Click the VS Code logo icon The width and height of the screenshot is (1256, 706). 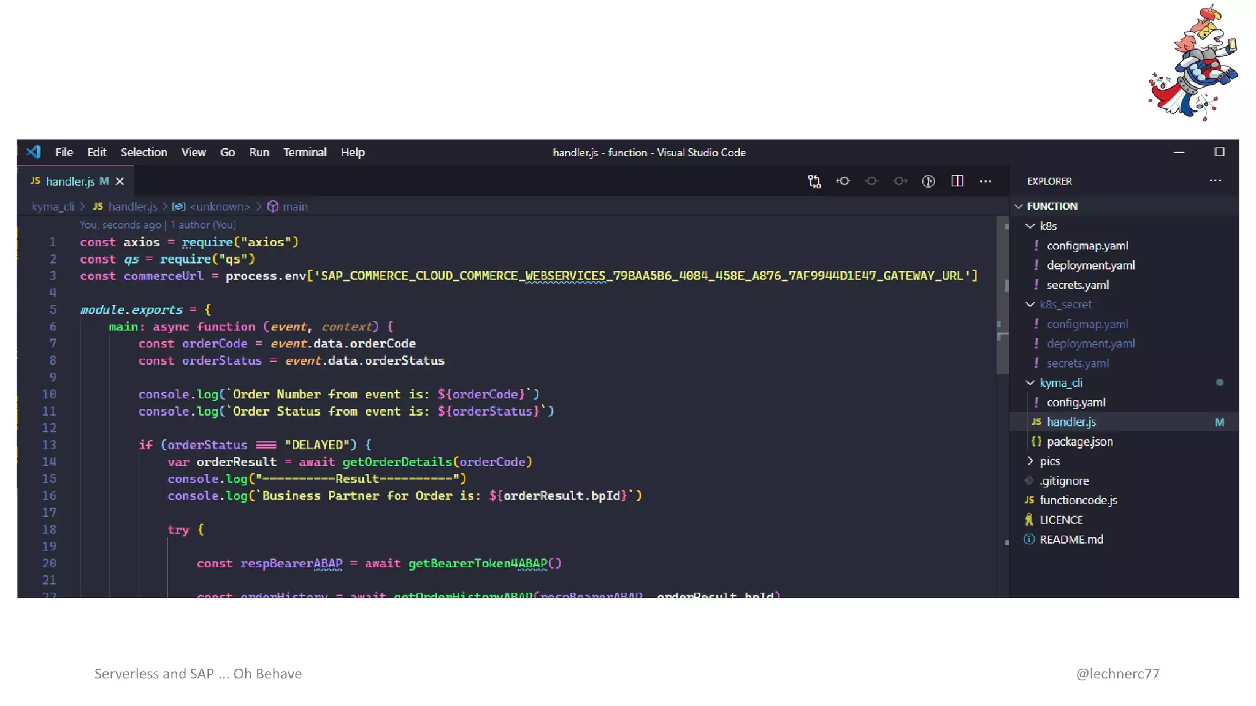(x=34, y=152)
